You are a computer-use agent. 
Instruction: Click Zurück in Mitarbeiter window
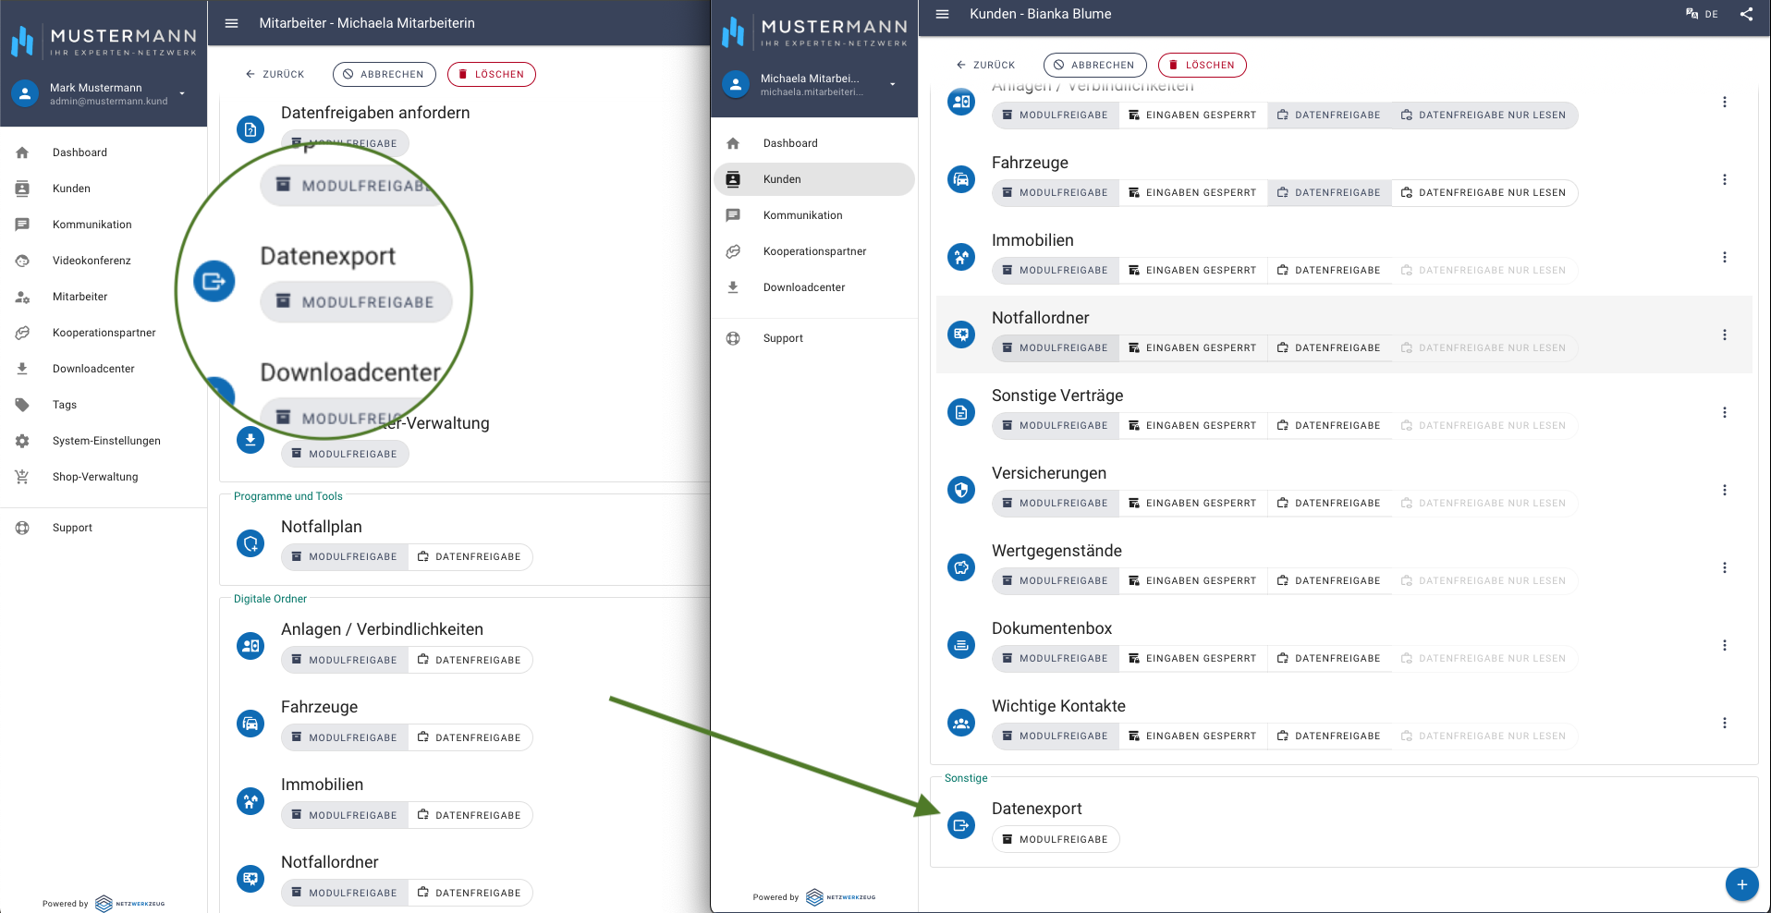coord(275,74)
